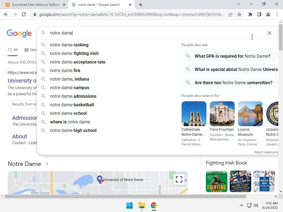Open Are there two Notre Dame universities
The height and width of the screenshot is (212, 283).
coord(230,83)
